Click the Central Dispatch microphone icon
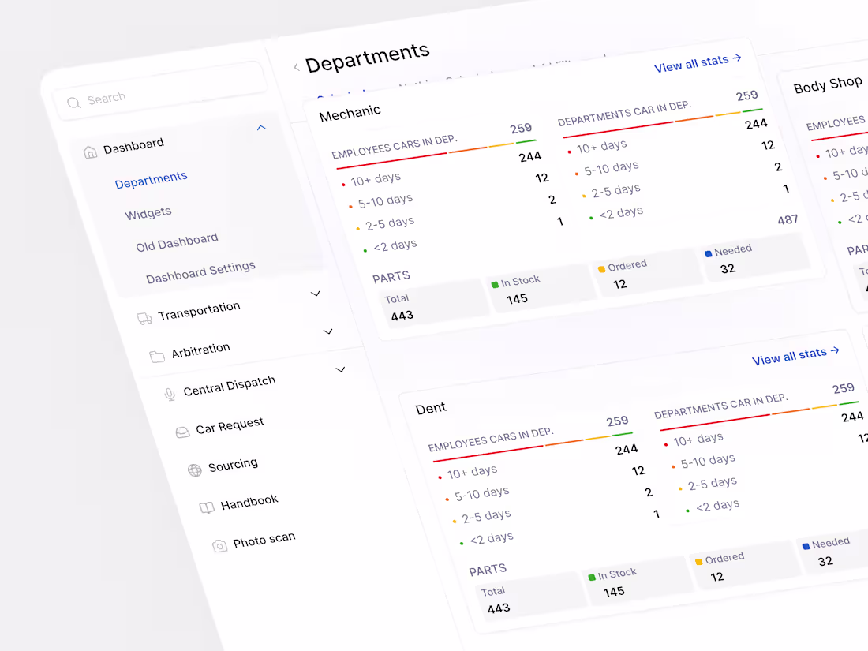868x651 pixels. click(169, 393)
